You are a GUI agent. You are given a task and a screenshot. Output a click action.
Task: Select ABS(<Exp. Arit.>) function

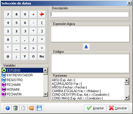pos(64,80)
